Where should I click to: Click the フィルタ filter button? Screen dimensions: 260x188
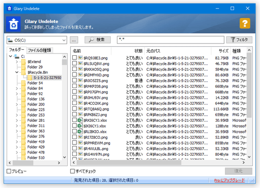(x=239, y=40)
